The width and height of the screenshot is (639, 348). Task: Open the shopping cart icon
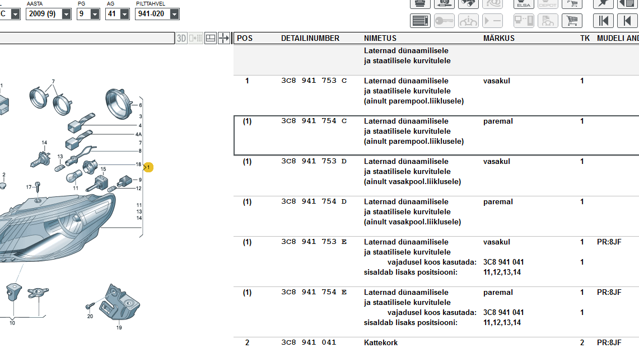click(x=572, y=21)
